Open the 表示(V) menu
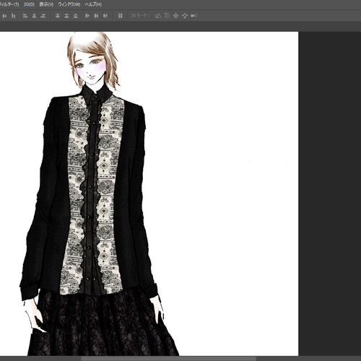This screenshot has height=361, width=361. pyautogui.click(x=46, y=4)
